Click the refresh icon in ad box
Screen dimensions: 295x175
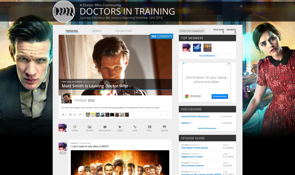(x=228, y=64)
